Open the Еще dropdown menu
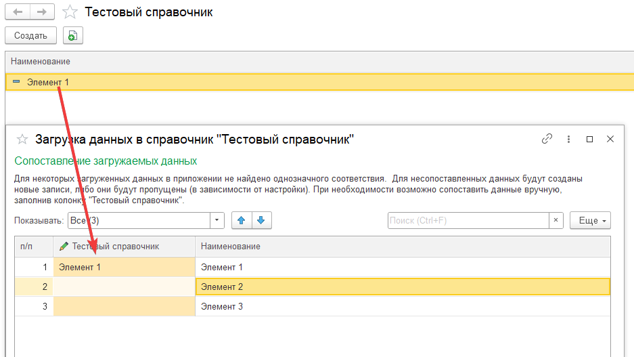 (x=590, y=221)
